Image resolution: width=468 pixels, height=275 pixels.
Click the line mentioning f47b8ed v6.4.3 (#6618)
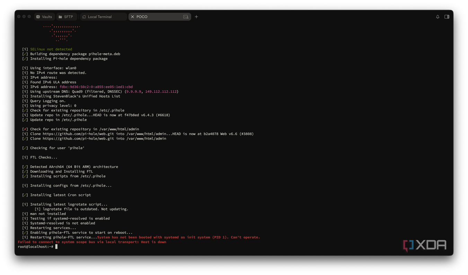coord(100,115)
